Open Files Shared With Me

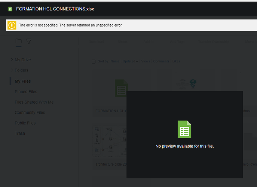[x=34, y=102]
